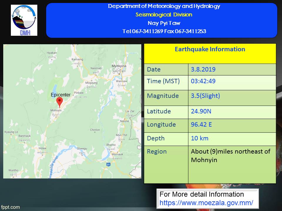
Task: Click the red epicenter map pin
Action: 60,102
